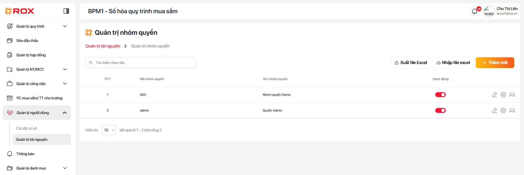Disable the Nhóm quyền Demo active toggle

[440, 95]
